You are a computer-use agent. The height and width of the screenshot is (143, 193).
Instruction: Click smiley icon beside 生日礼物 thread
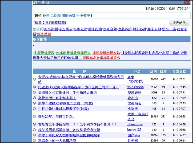(34, 109)
